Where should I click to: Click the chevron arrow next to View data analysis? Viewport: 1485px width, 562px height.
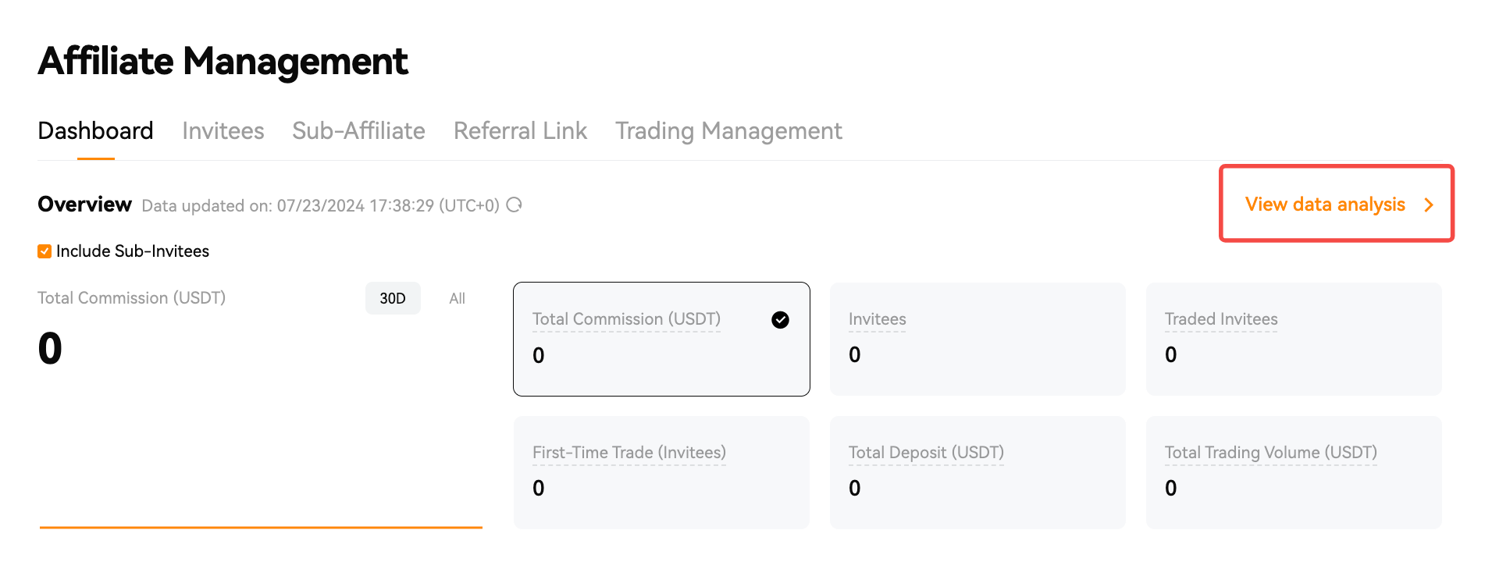(1429, 205)
